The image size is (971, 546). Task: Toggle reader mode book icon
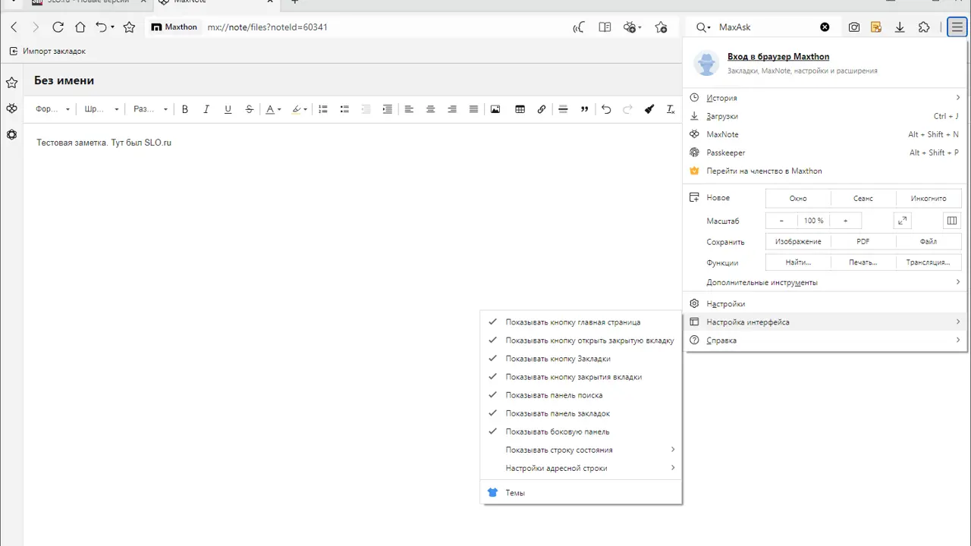tap(605, 27)
